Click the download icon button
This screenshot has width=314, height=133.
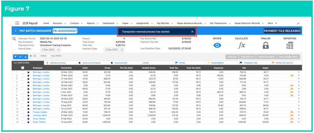point(25,57)
